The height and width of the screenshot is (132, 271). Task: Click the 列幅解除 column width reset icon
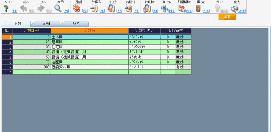tap(181, 8)
